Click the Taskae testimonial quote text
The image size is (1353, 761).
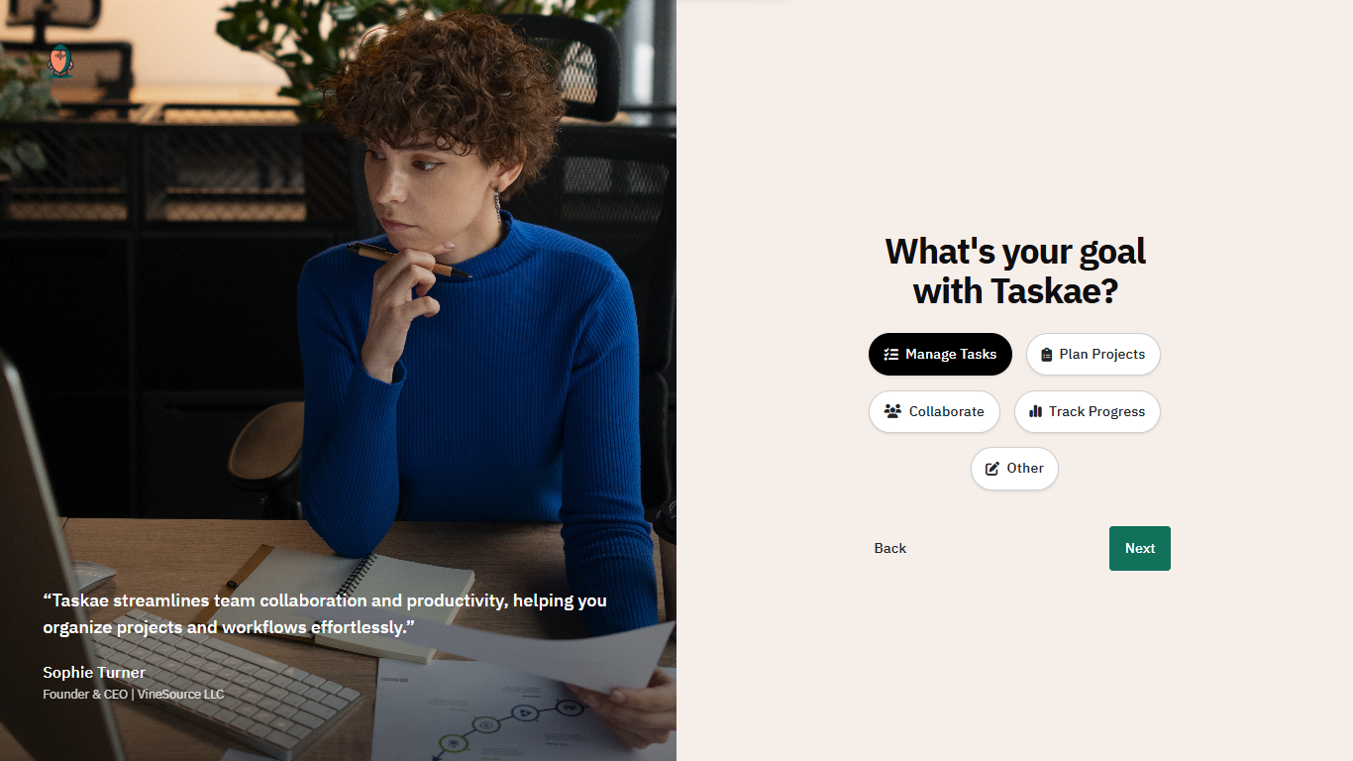point(325,613)
